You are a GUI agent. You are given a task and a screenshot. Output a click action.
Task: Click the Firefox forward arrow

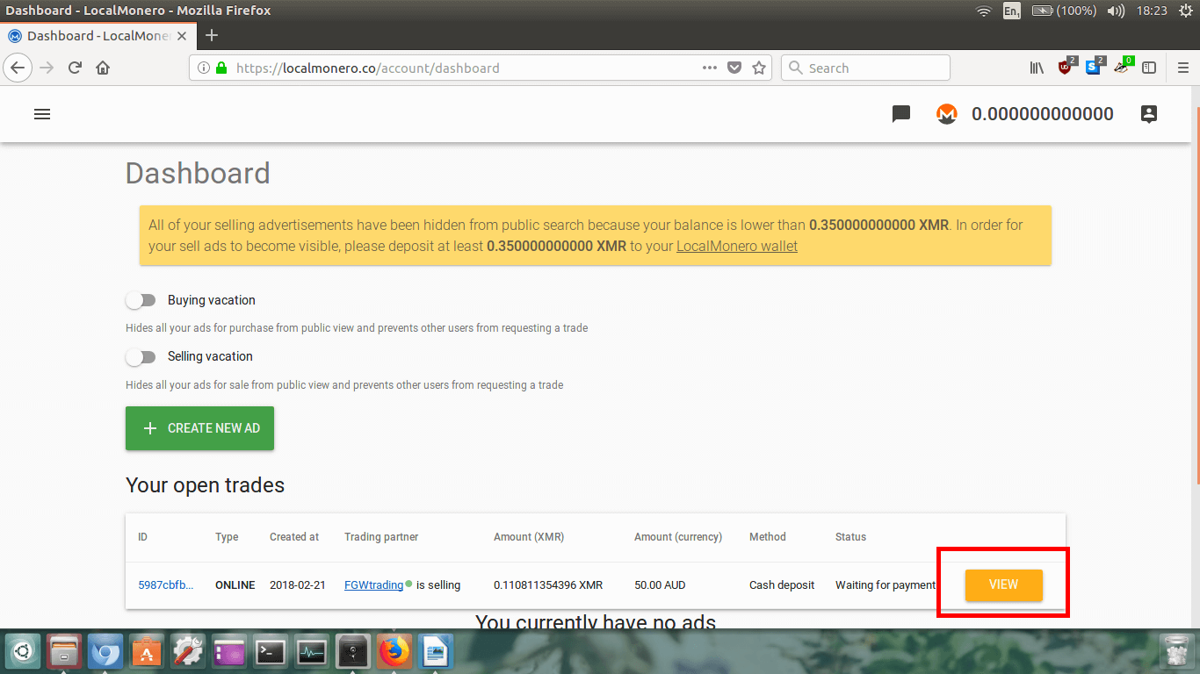coord(47,68)
